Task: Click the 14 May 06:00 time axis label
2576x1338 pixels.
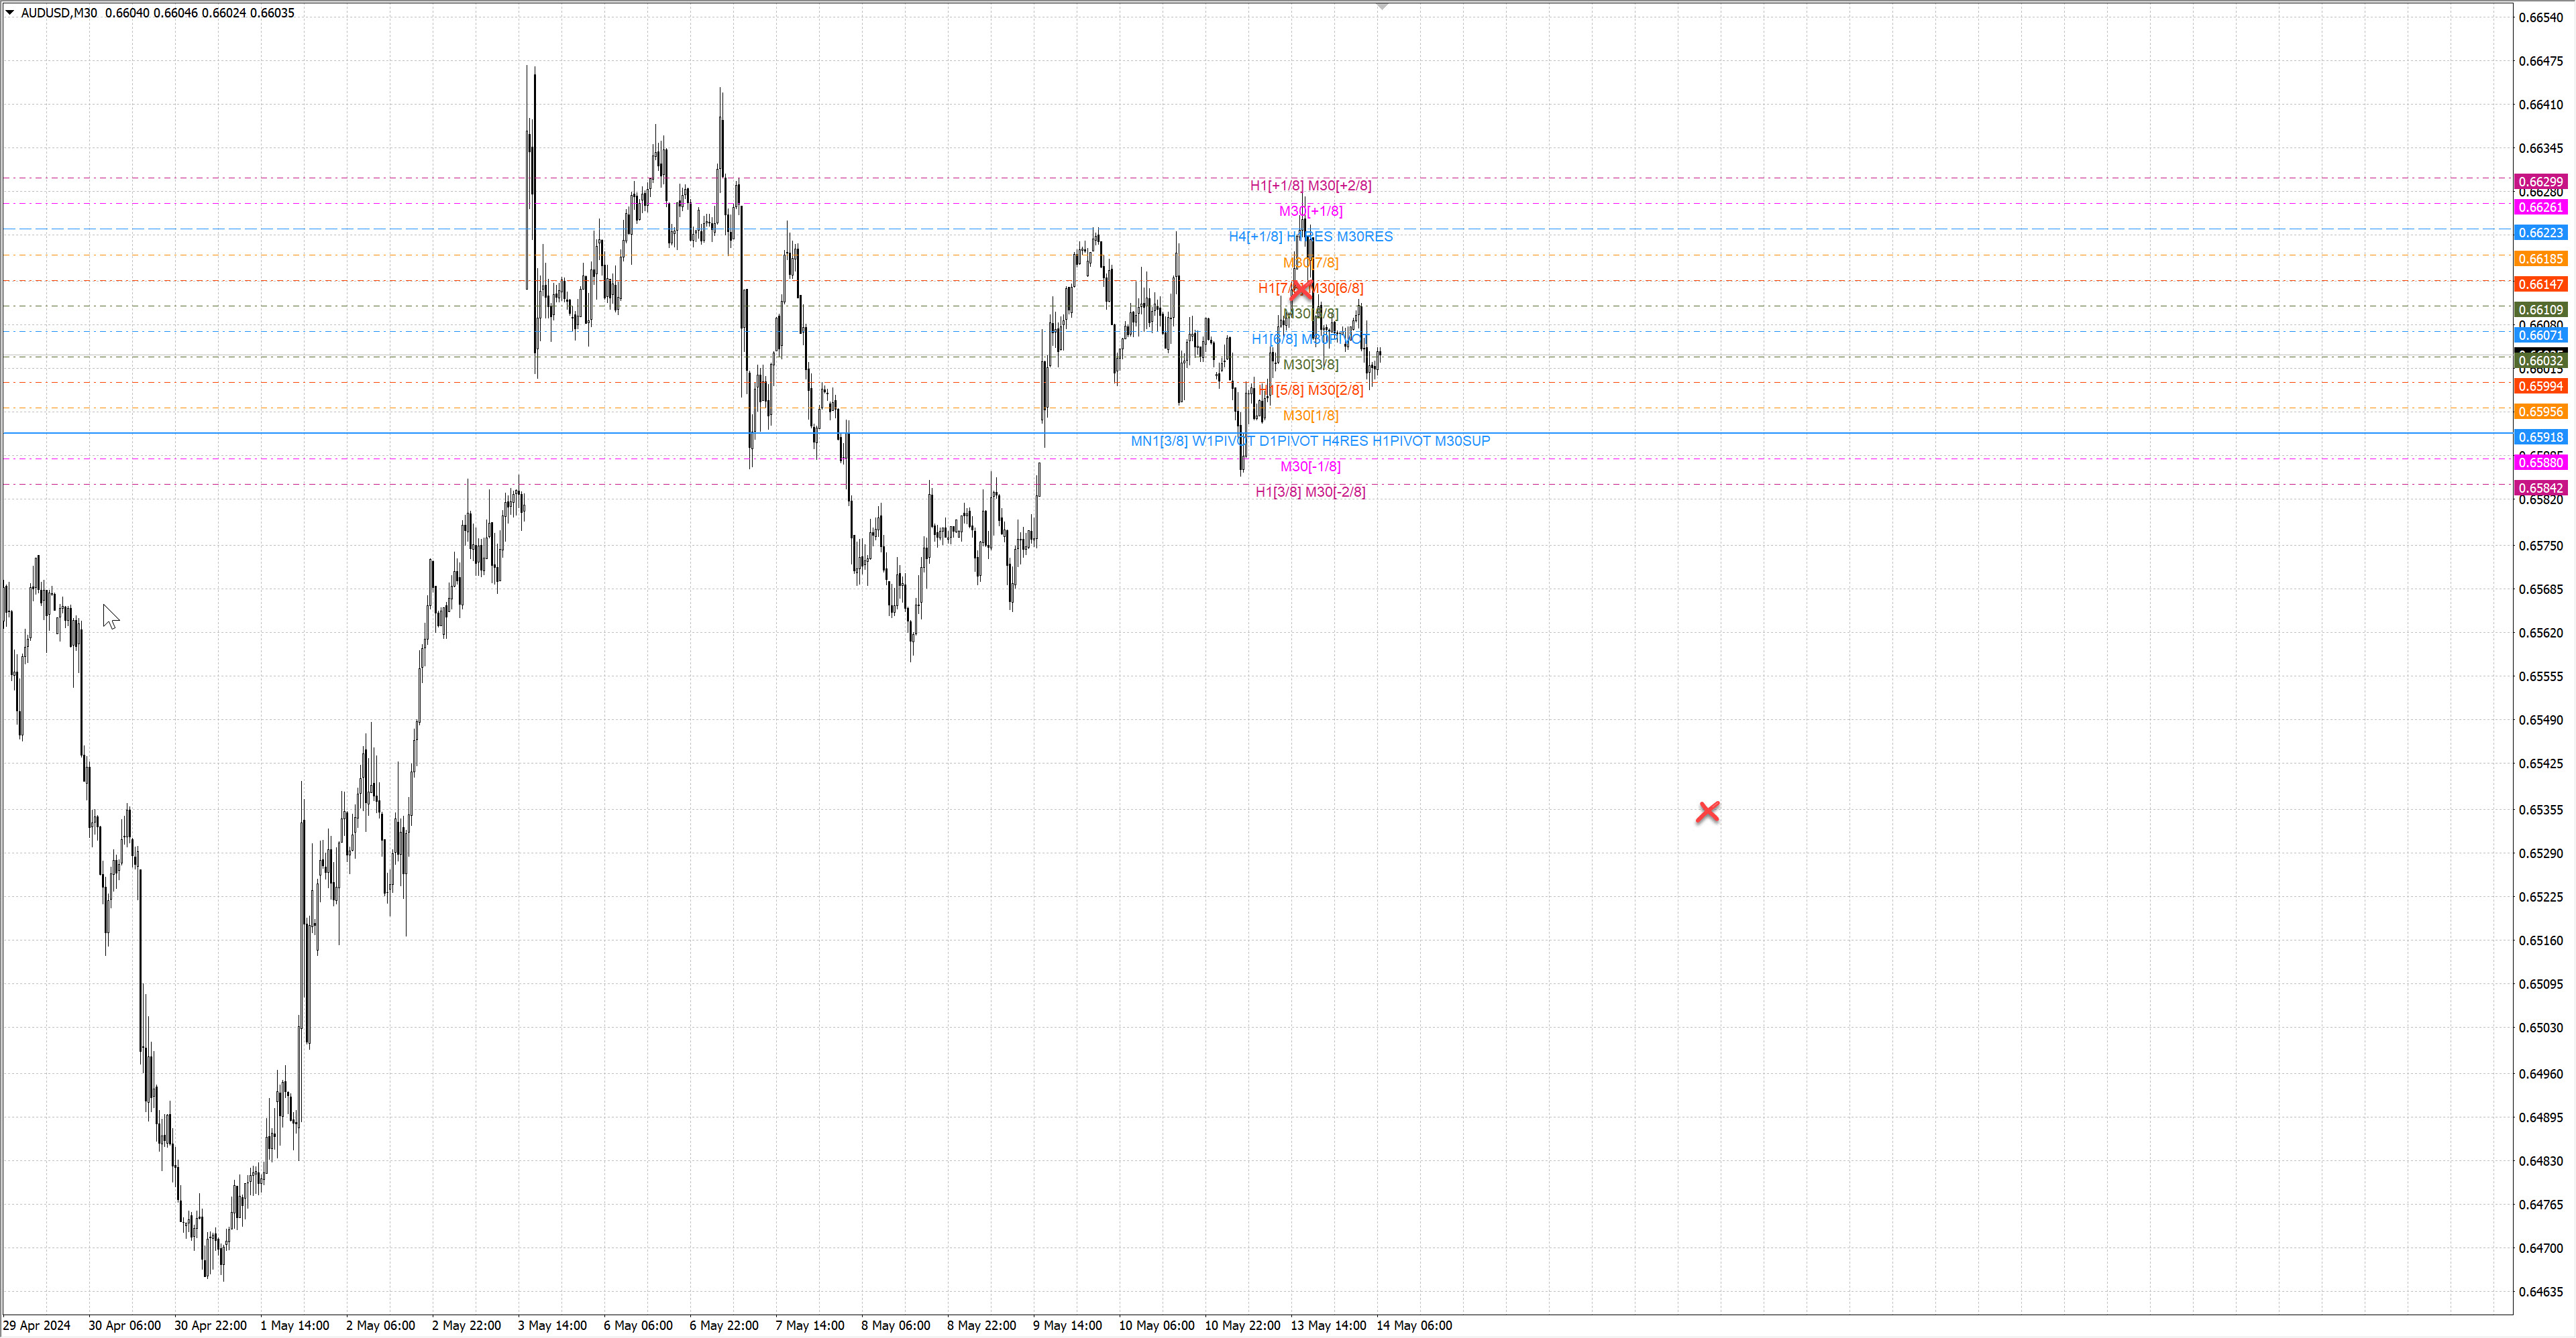Action: tap(1414, 1325)
